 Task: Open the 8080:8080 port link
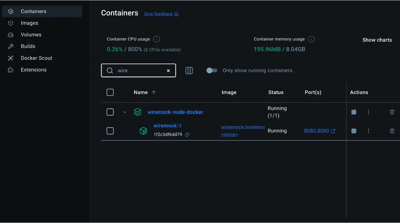point(317,131)
